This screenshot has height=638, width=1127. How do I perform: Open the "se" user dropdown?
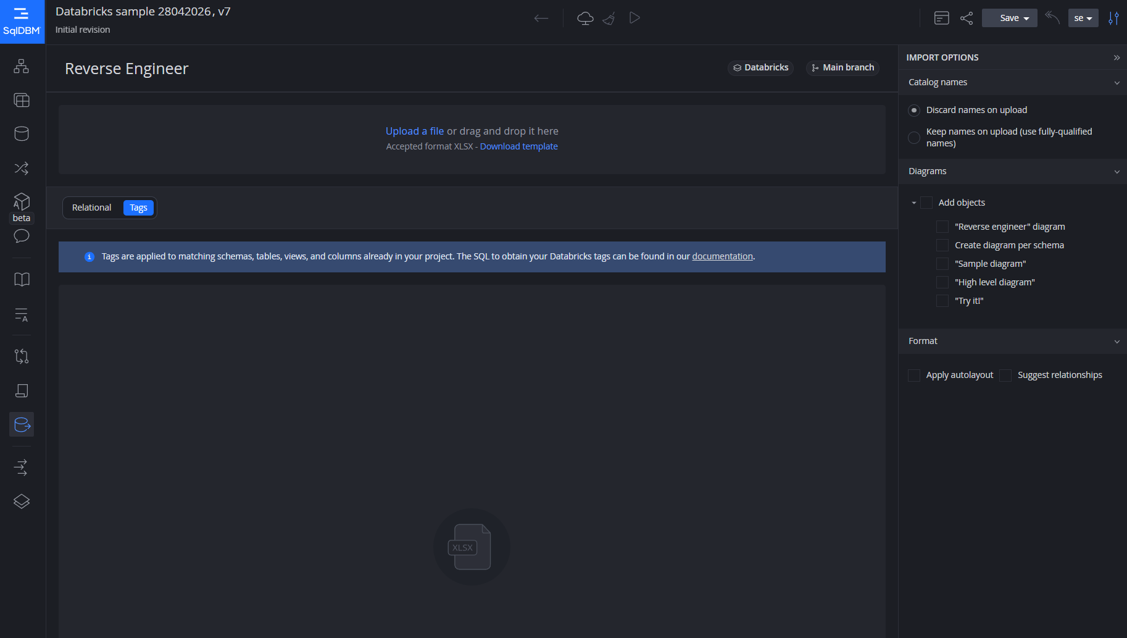[x=1083, y=18]
